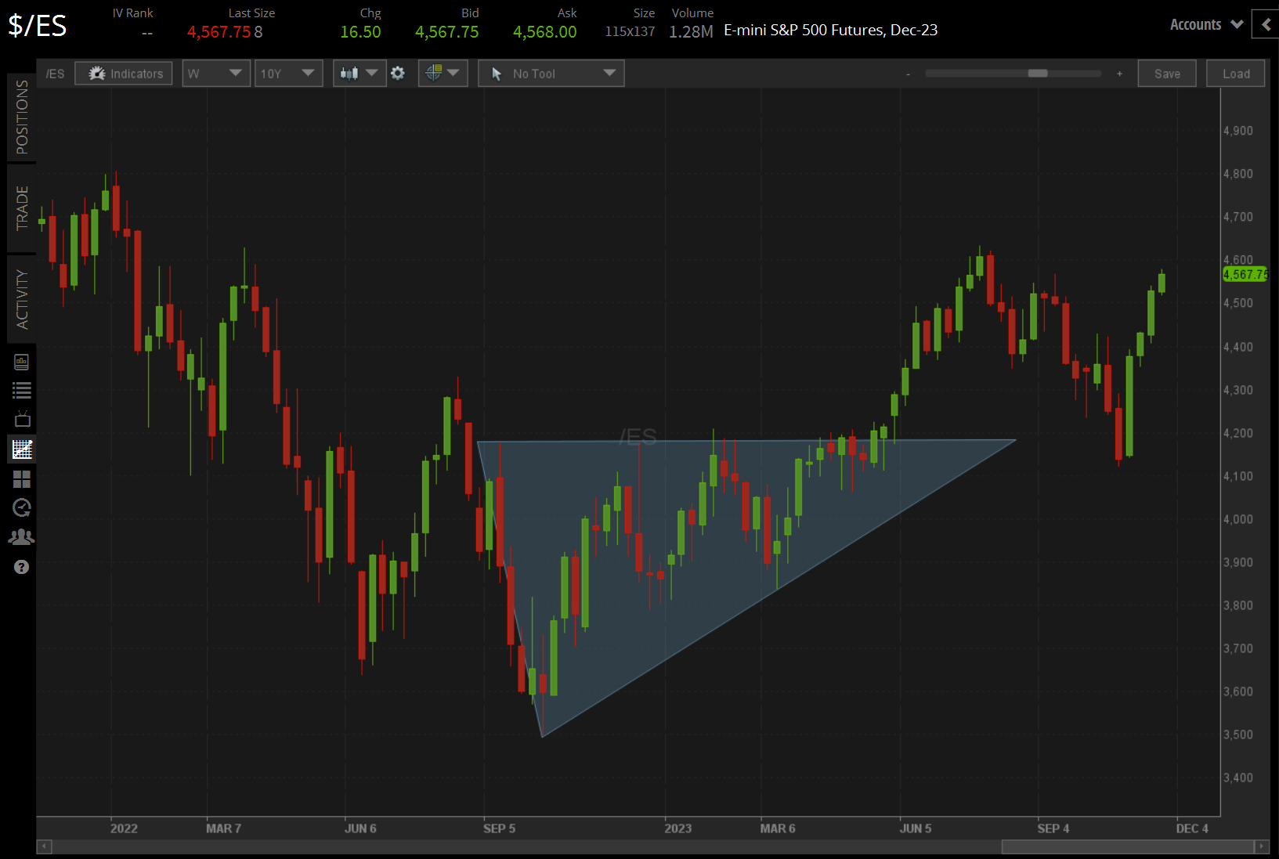Image resolution: width=1279 pixels, height=859 pixels.
Task: Open the MarketWatch book icon in sidebar
Action: [21, 361]
